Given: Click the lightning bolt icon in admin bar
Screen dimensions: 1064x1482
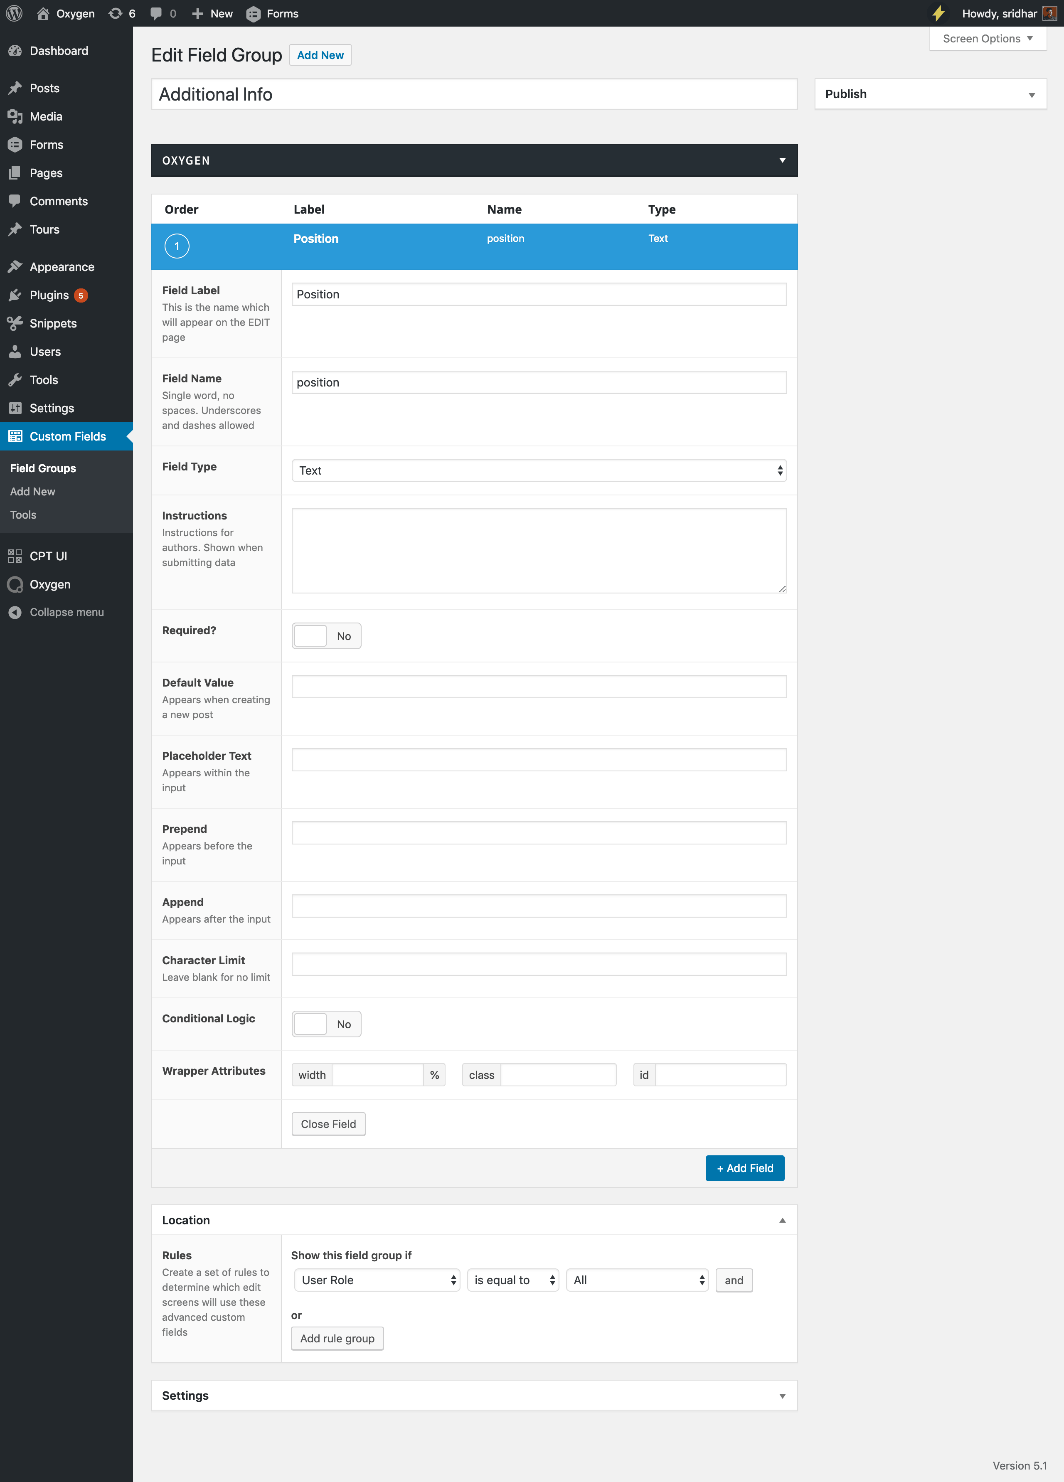Looking at the screenshot, I should click(938, 13).
